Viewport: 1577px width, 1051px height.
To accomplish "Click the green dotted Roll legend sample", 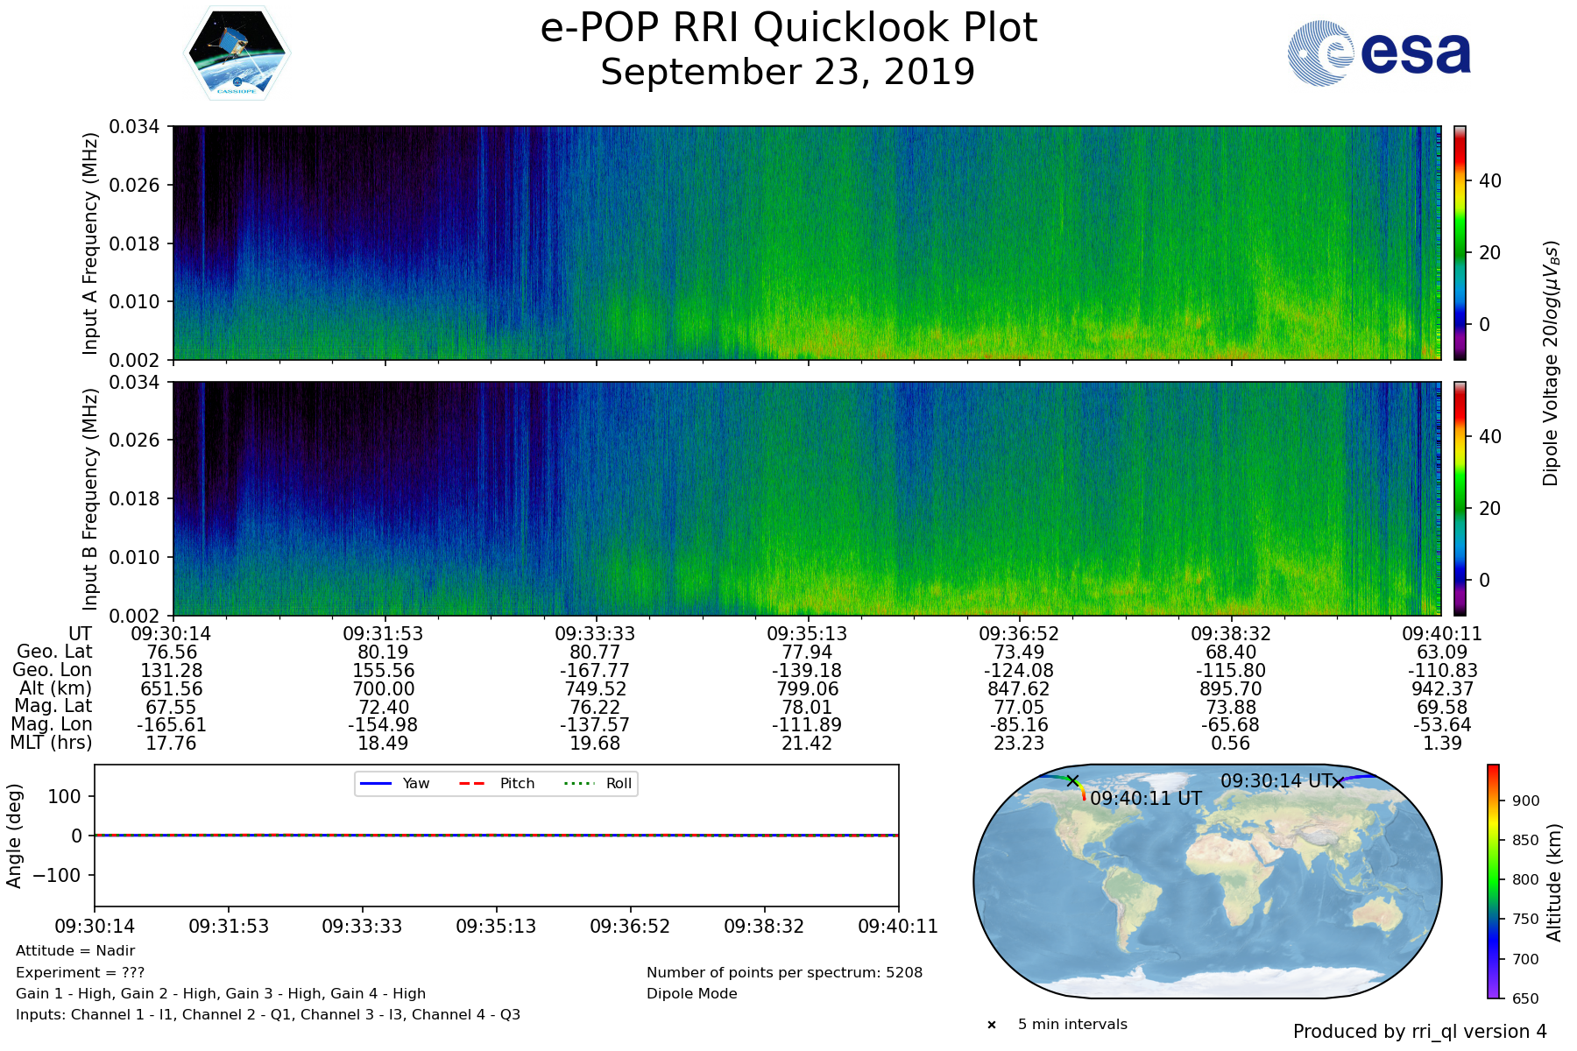I will pyautogui.click(x=578, y=784).
